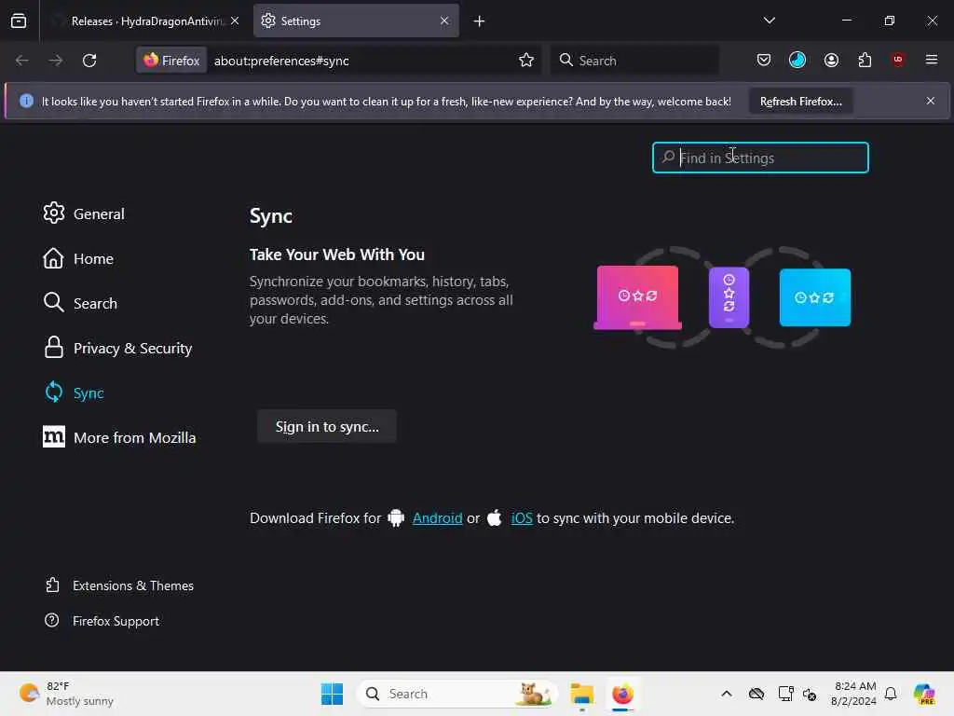Click the toolbar Search box
Image resolution: width=954 pixels, height=716 pixels.
click(x=634, y=61)
